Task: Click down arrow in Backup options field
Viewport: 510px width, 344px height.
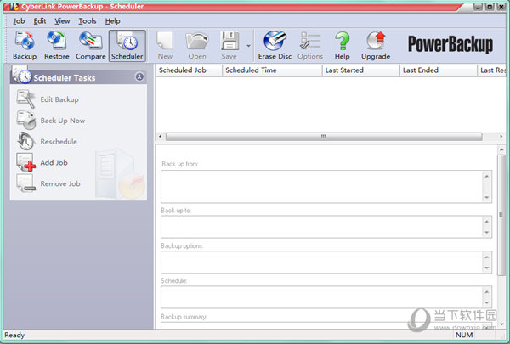Action: 486,268
